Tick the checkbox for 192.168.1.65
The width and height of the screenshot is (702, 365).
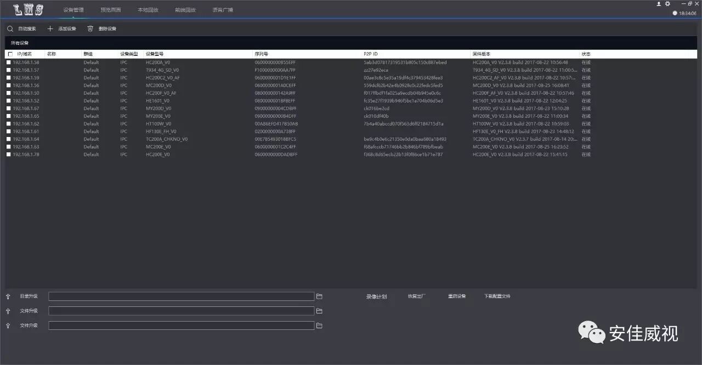(x=8, y=116)
